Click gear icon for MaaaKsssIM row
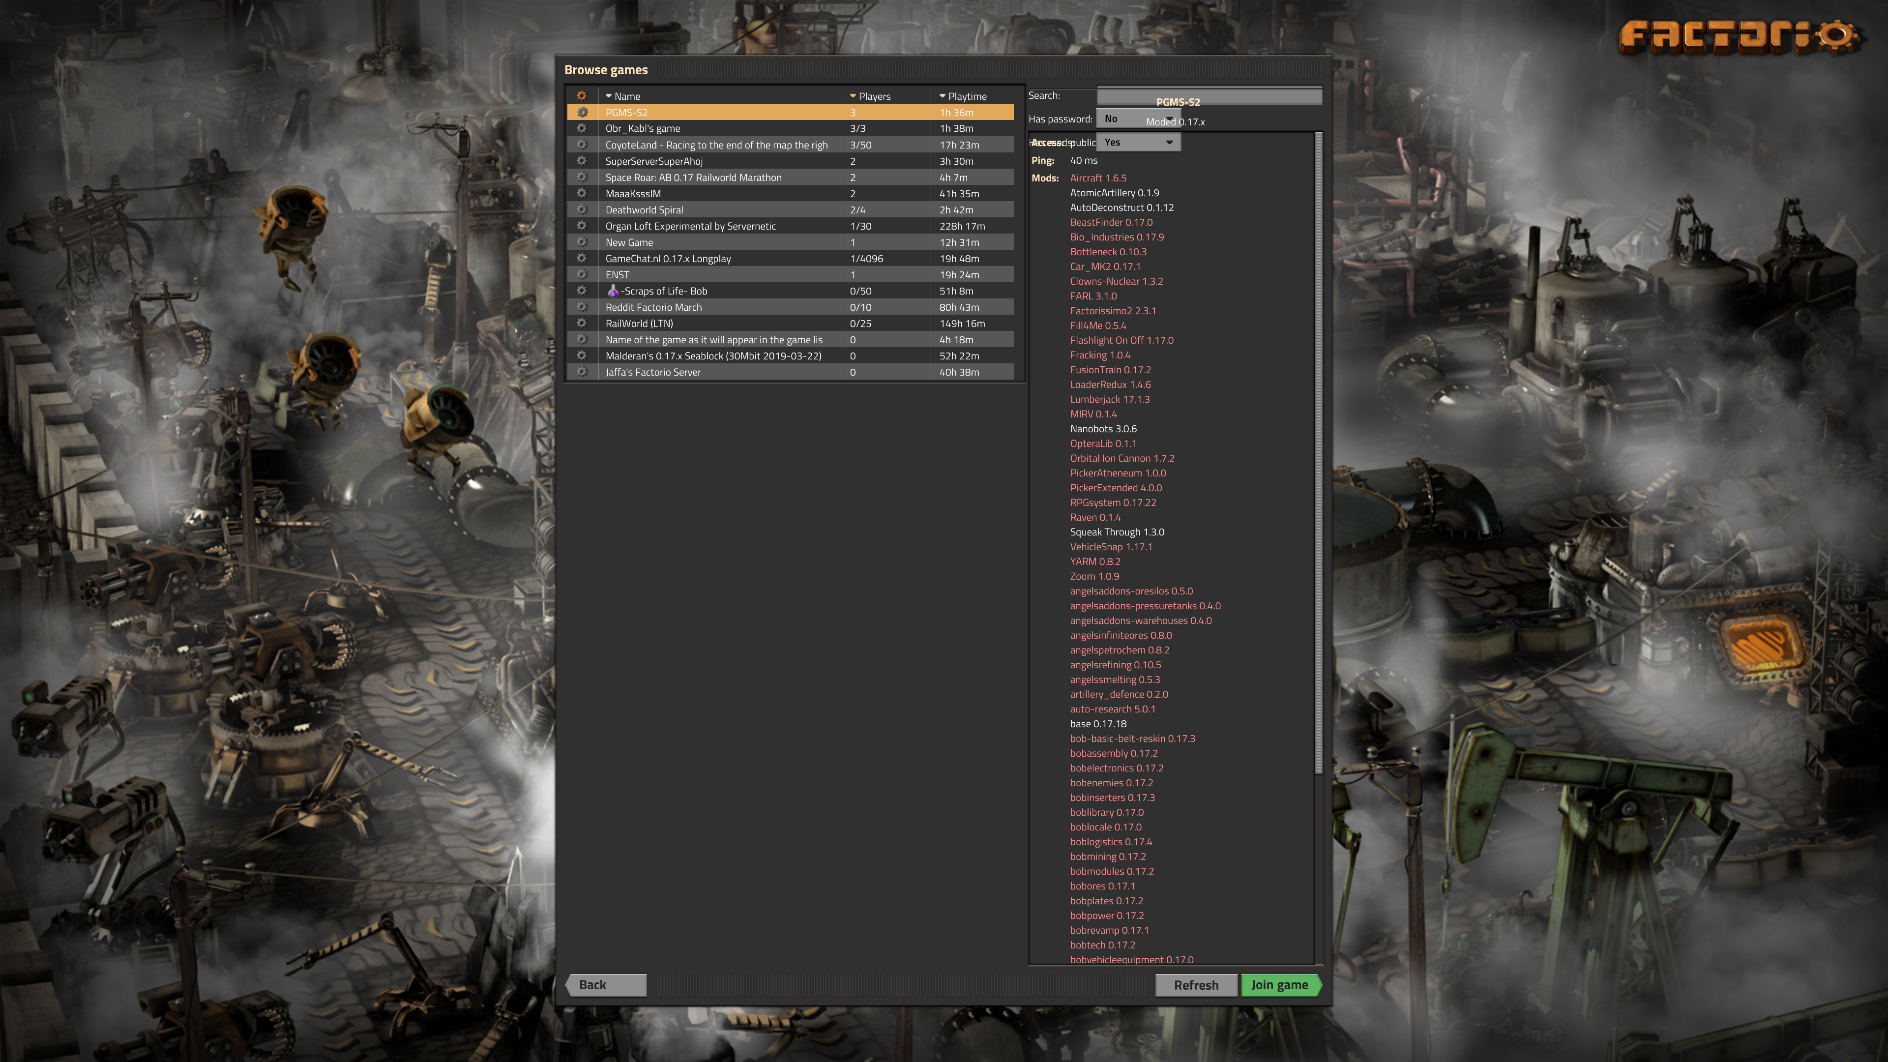Screen dimensions: 1888x1062 (582, 193)
